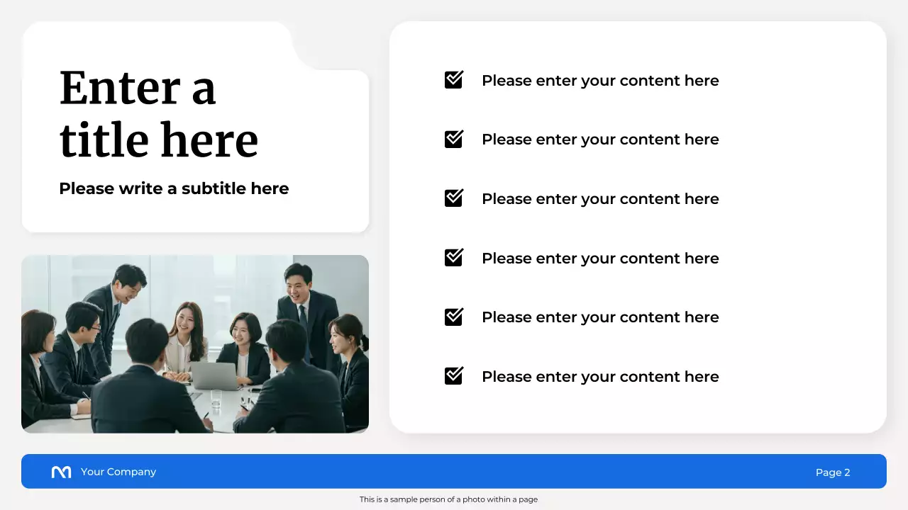This screenshot has height=510, width=908.
Task: Click the "Page 2" label in the footer
Action: [x=833, y=472]
